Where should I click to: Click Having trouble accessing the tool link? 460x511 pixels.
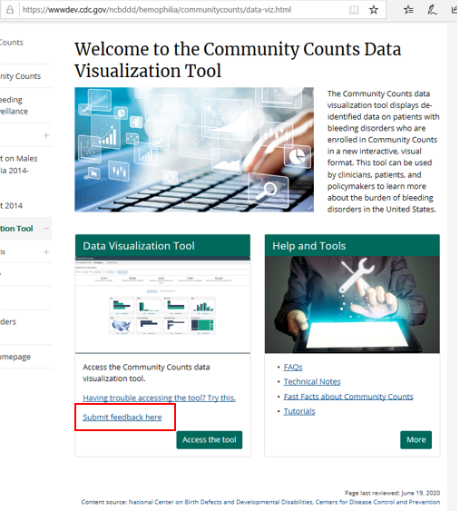(159, 398)
